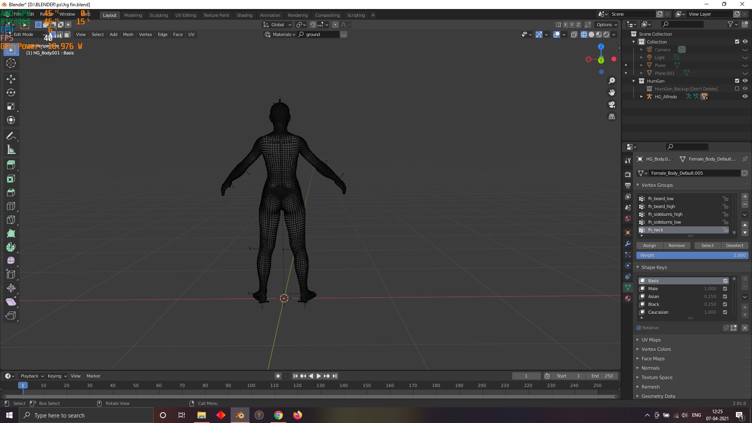752x423 pixels.
Task: Switch to the UV Editing workspace tab
Action: tap(186, 15)
